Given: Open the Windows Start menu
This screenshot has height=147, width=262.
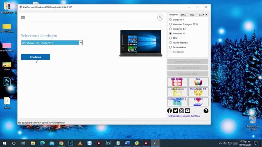Looking at the screenshot, I should pyautogui.click(x=5, y=143).
